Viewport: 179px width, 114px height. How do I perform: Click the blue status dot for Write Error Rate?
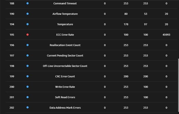[28, 87]
